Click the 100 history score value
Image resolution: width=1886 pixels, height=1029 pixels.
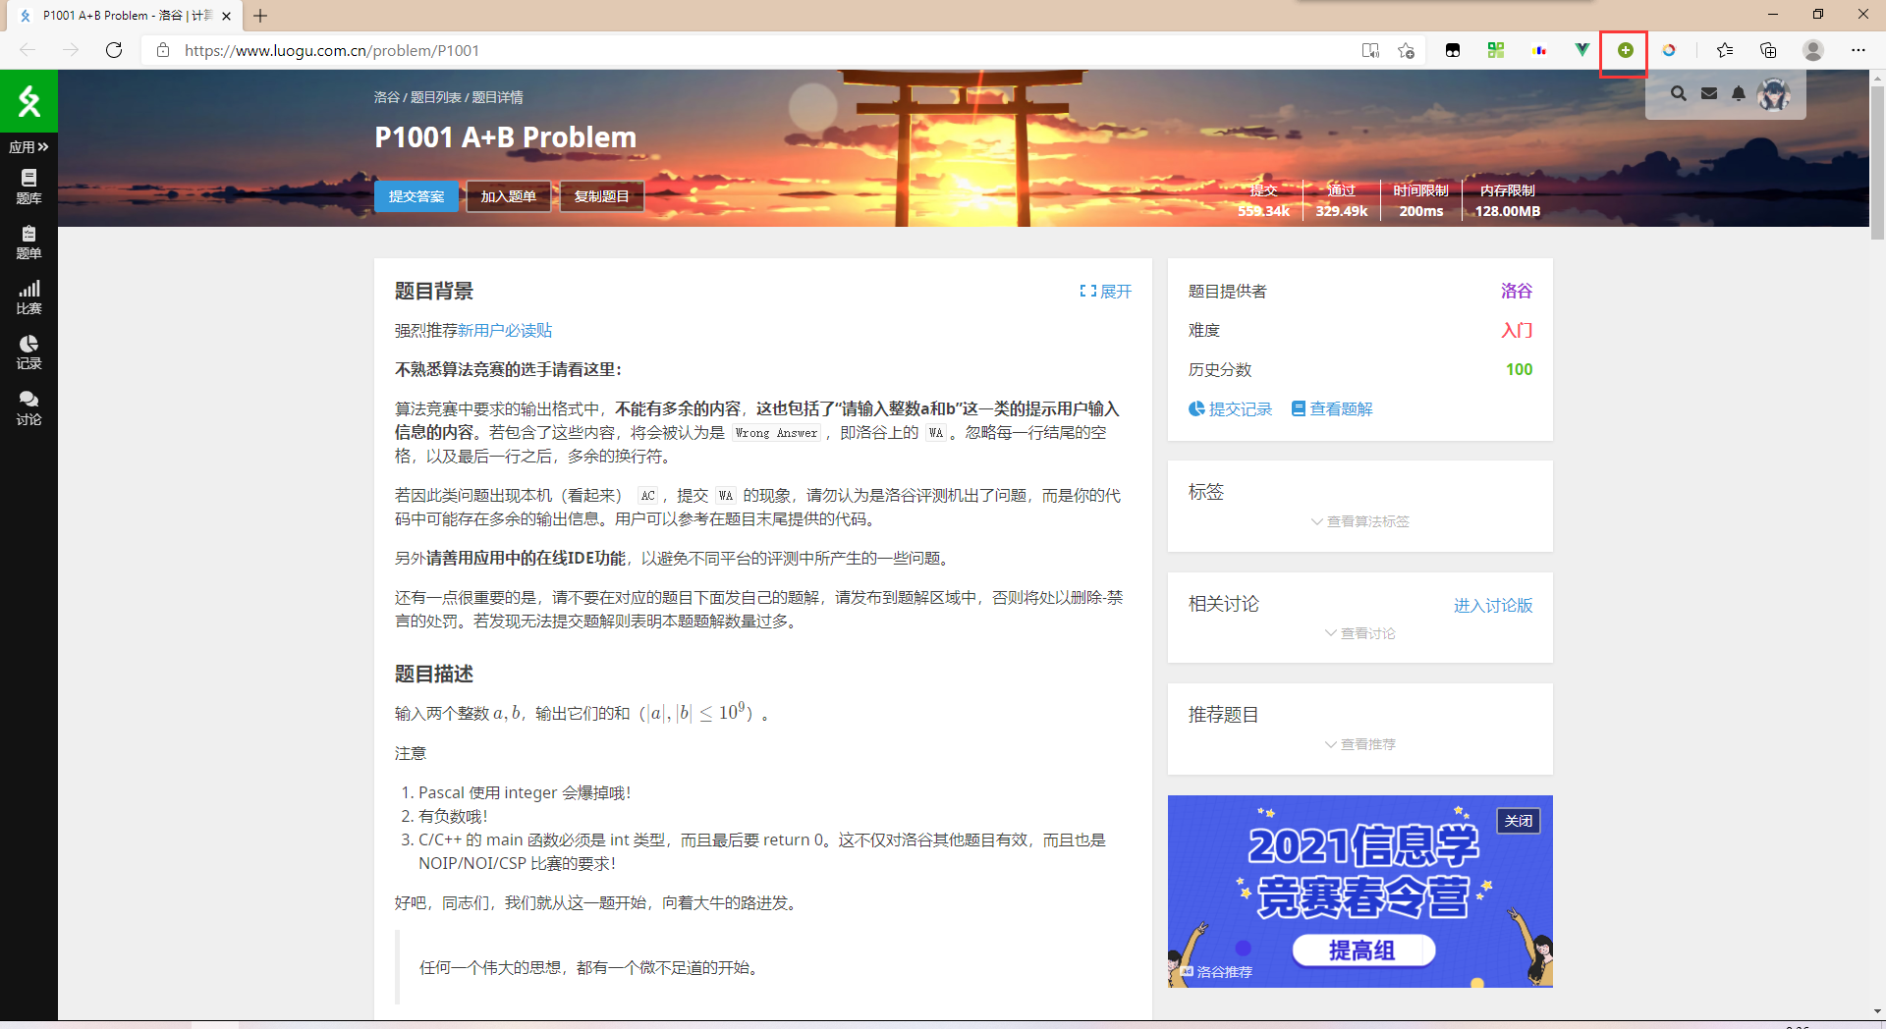pos(1519,369)
